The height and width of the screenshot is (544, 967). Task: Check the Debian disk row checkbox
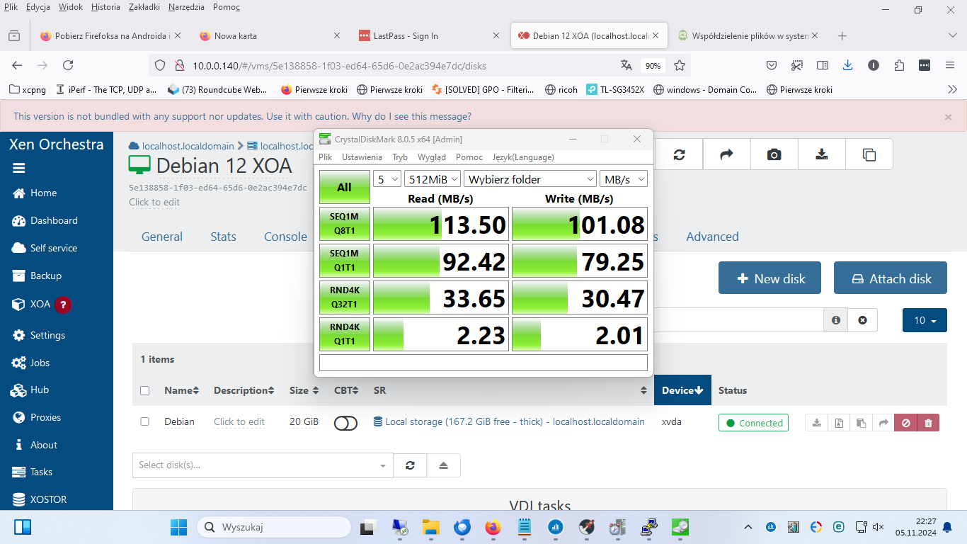pos(145,421)
